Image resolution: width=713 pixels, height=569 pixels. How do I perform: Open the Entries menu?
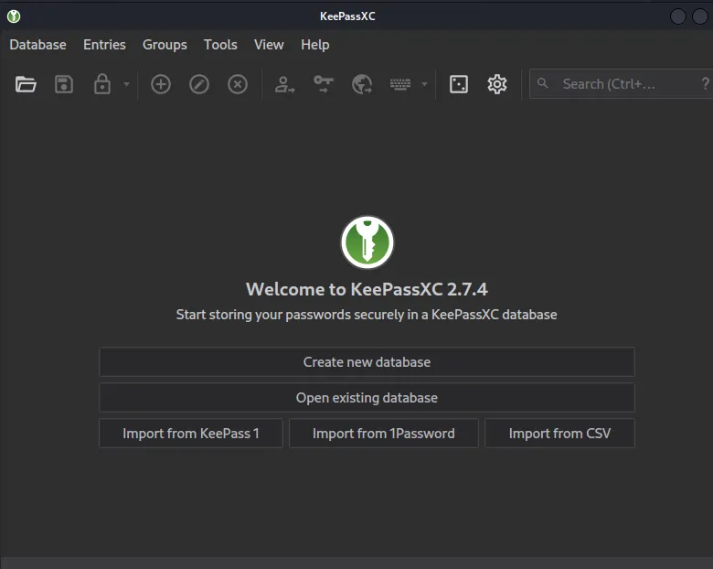pos(104,45)
